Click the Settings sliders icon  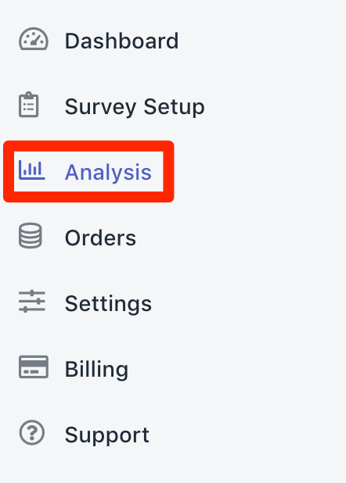point(32,301)
